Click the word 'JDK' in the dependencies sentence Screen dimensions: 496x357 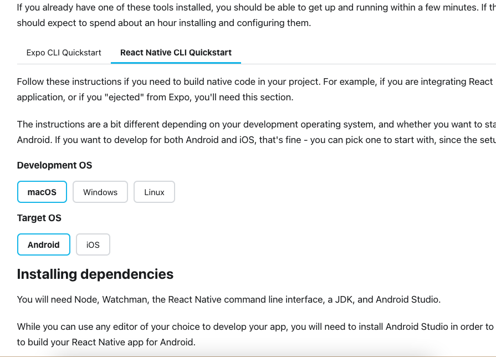pyautogui.click(x=343, y=299)
